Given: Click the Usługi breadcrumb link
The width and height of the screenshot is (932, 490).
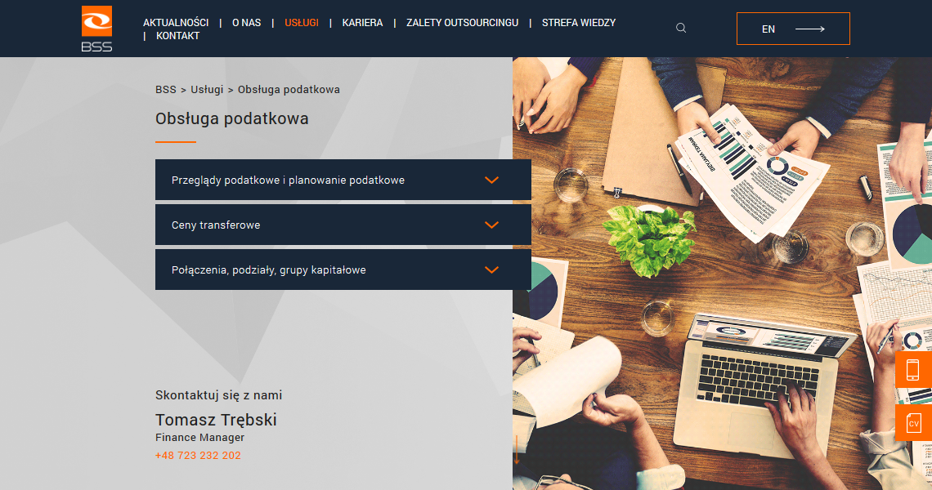Looking at the screenshot, I should point(207,90).
